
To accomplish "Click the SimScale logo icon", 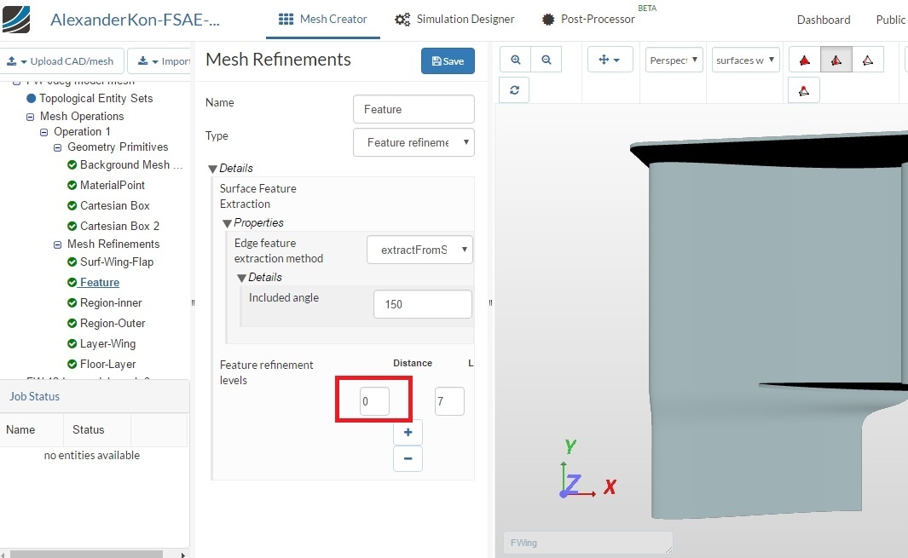I will (x=16, y=19).
